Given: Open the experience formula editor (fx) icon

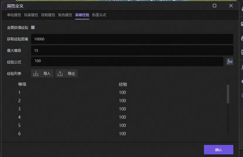Looking at the screenshot, I should coord(230,62).
